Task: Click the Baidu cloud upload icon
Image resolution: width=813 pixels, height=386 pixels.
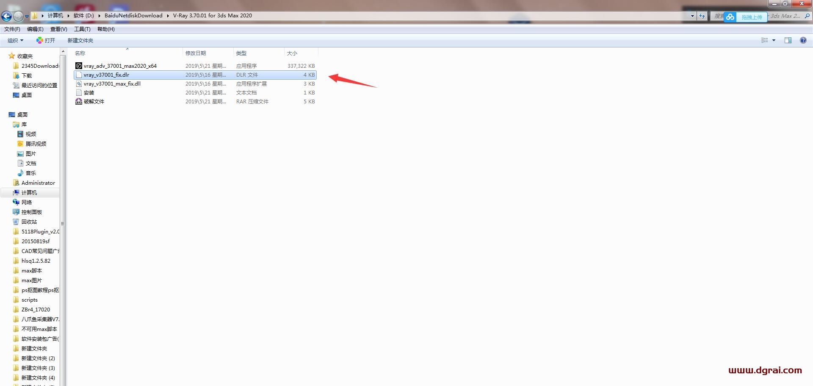Action: pyautogui.click(x=730, y=17)
